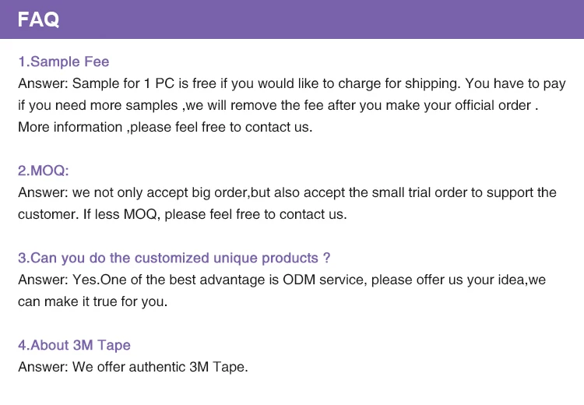Image resolution: width=584 pixels, height=405 pixels.
Task: Click the "Answer:" label under the MOQ heading
Action: tap(42, 192)
